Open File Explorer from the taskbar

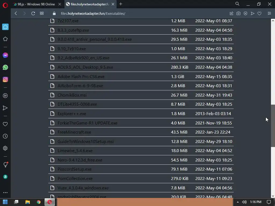28,202
